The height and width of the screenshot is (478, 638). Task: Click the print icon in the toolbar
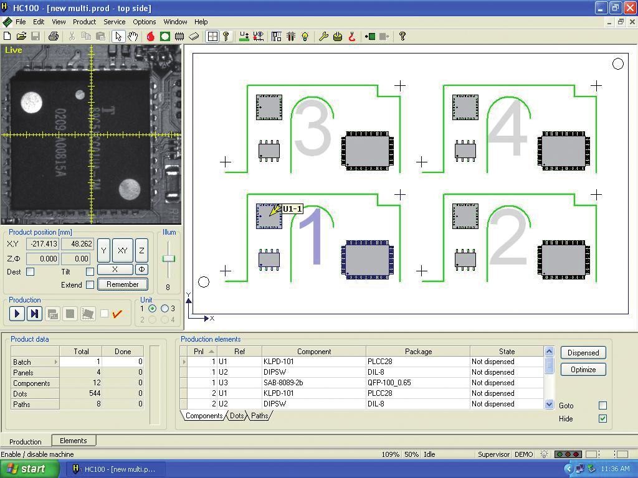coord(54,37)
